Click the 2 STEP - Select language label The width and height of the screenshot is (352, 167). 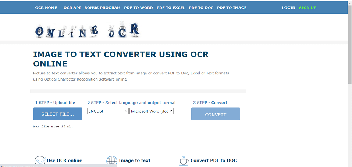[x=132, y=103]
